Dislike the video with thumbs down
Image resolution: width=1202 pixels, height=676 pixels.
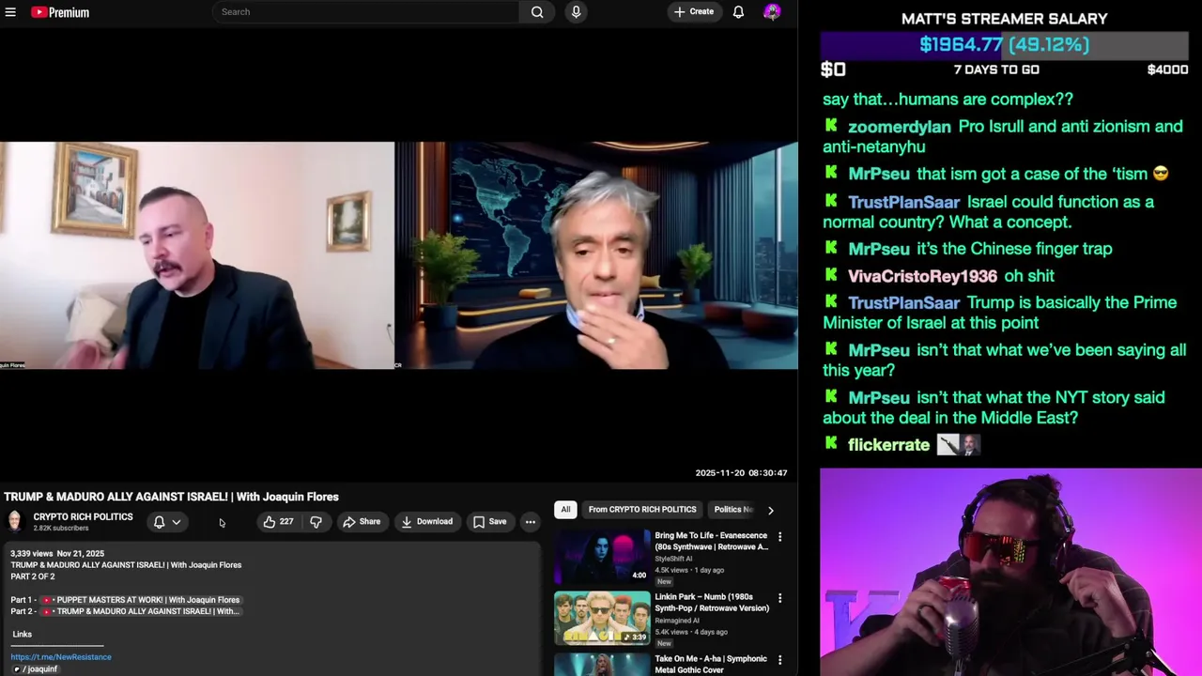[316, 522]
